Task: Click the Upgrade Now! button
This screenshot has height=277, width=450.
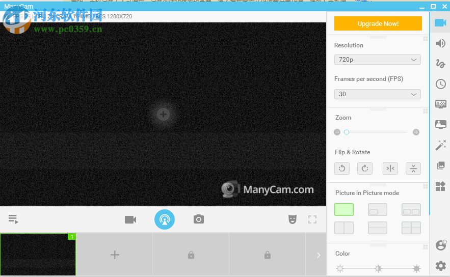Action: (x=378, y=23)
